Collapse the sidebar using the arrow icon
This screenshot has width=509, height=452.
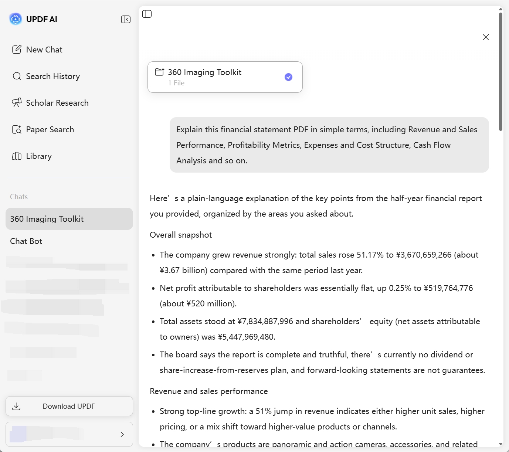tap(126, 19)
